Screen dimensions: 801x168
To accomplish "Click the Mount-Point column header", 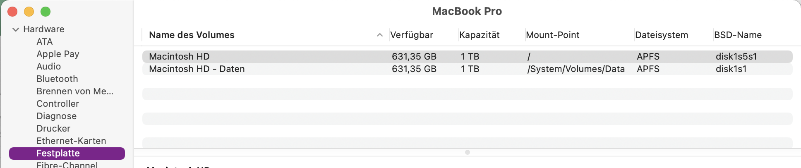I will (x=552, y=35).
